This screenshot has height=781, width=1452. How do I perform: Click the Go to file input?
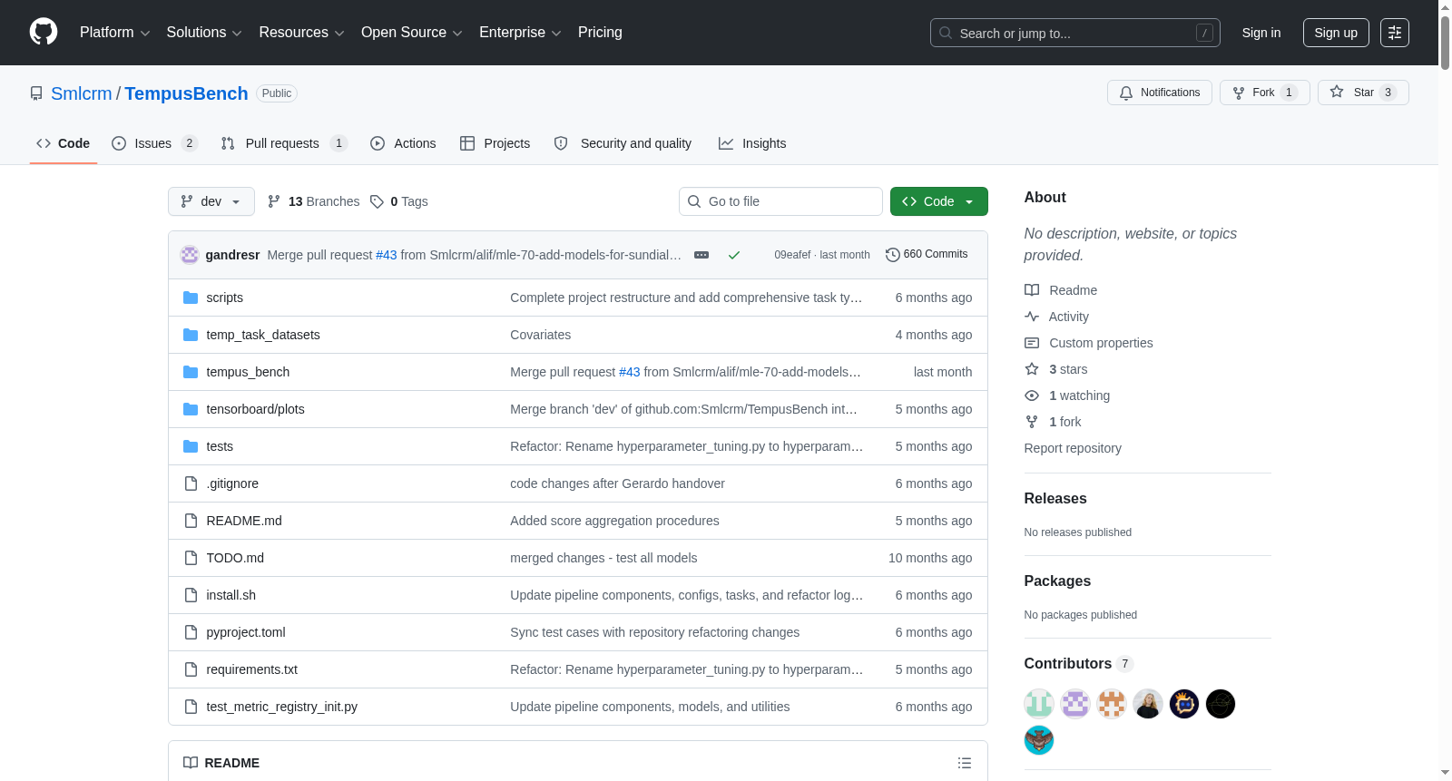point(780,201)
